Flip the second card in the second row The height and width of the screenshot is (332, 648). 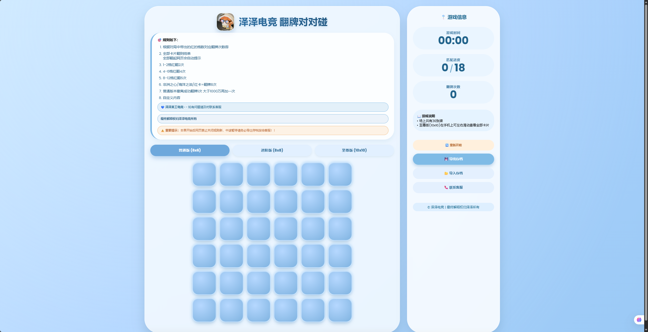(231, 202)
